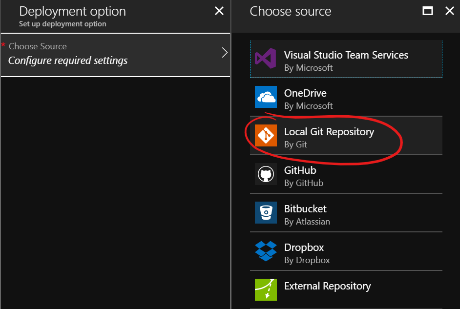Click the Visual Studio Team Services icon
Viewport: 460px width, 309px height.
pyautogui.click(x=266, y=59)
